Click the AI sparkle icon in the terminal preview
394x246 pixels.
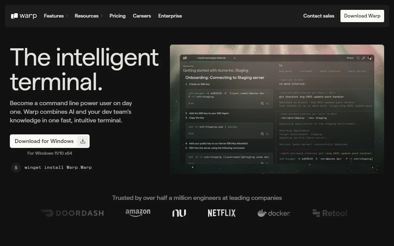pyautogui.click(x=364, y=58)
